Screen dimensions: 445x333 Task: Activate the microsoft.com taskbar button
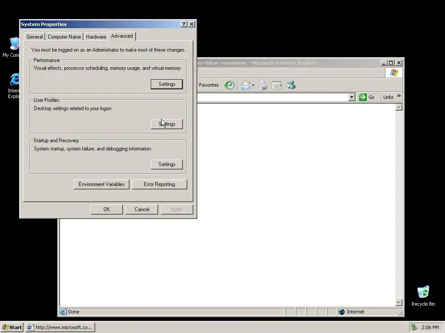[60, 327]
